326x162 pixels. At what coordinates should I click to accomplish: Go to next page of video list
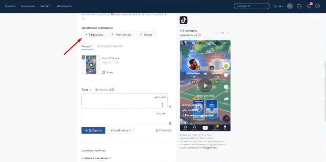pos(101,80)
